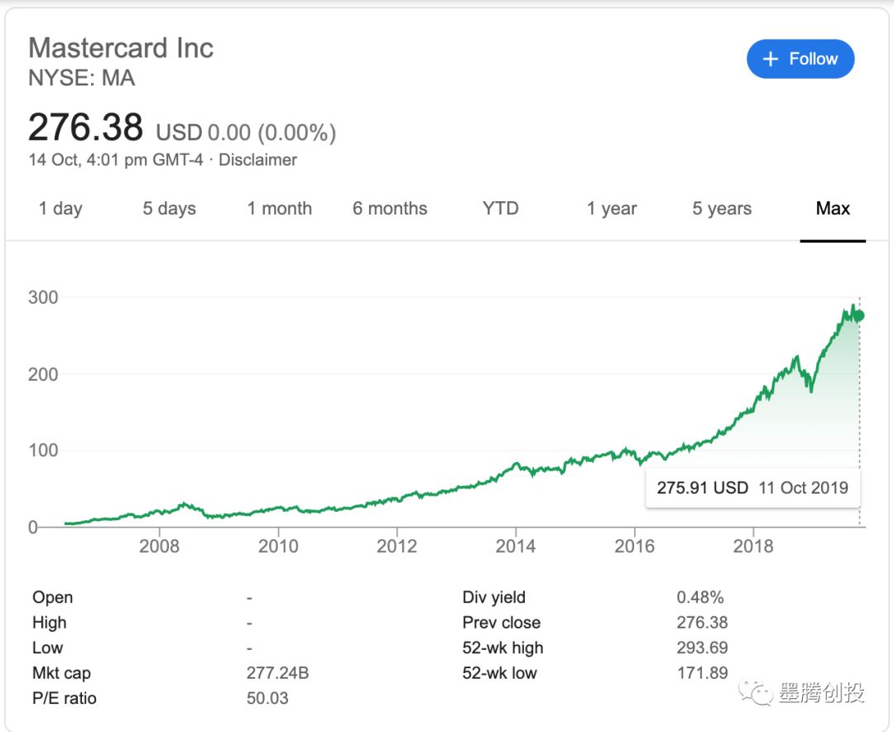Switch to 5 days range

tap(169, 209)
